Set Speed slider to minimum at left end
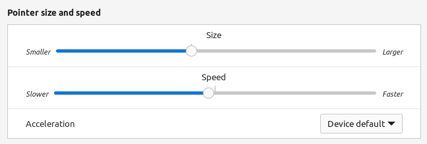 55,93
